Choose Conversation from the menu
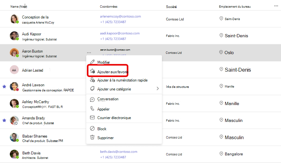The width and height of the screenshot is (281, 163). tap(124, 99)
